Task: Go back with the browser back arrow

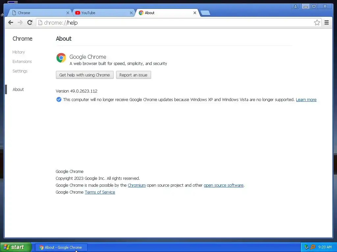Action: 11,23
